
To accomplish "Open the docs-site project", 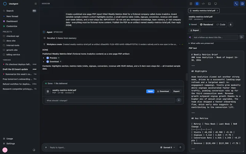I will [x=19, y=41].
